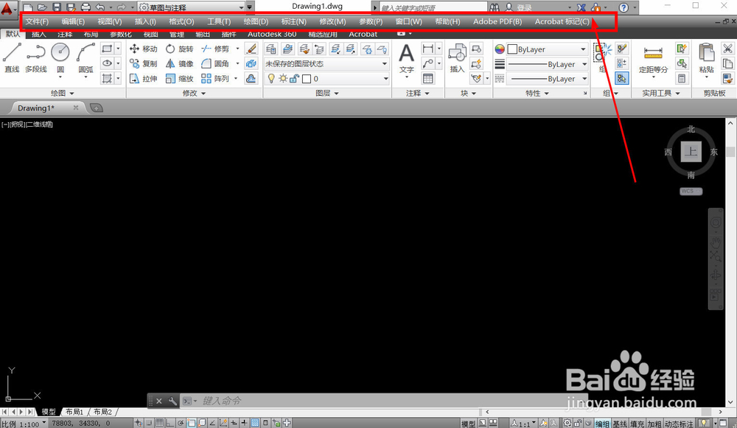This screenshot has width=737, height=428.
Task: Click the WCS button under ViewCube
Action: pos(691,192)
